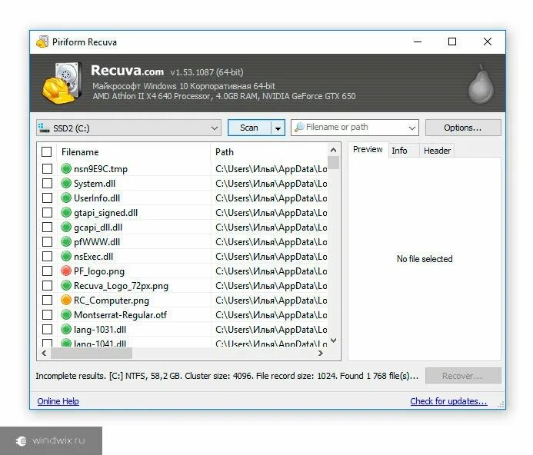The height and width of the screenshot is (455, 533).
Task: Click green status dot of lang-1031.dll
Action: point(66,329)
